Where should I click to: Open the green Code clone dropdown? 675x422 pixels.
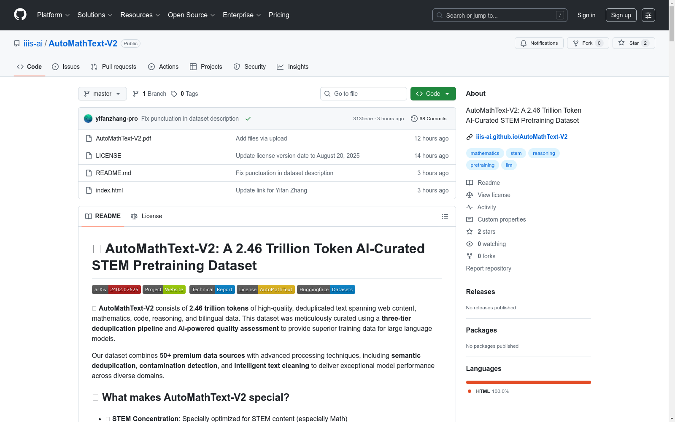[433, 94]
